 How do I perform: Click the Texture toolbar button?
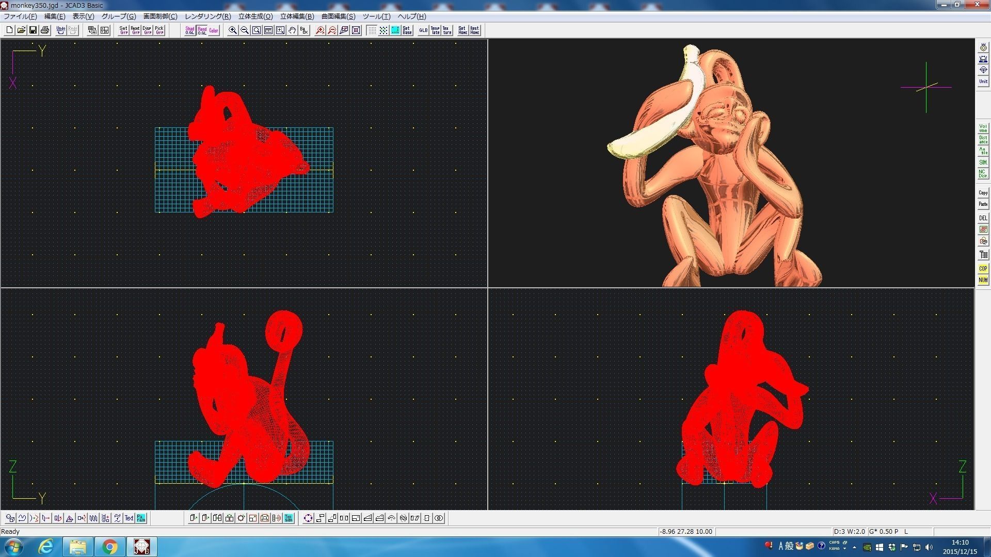pyautogui.click(x=447, y=30)
